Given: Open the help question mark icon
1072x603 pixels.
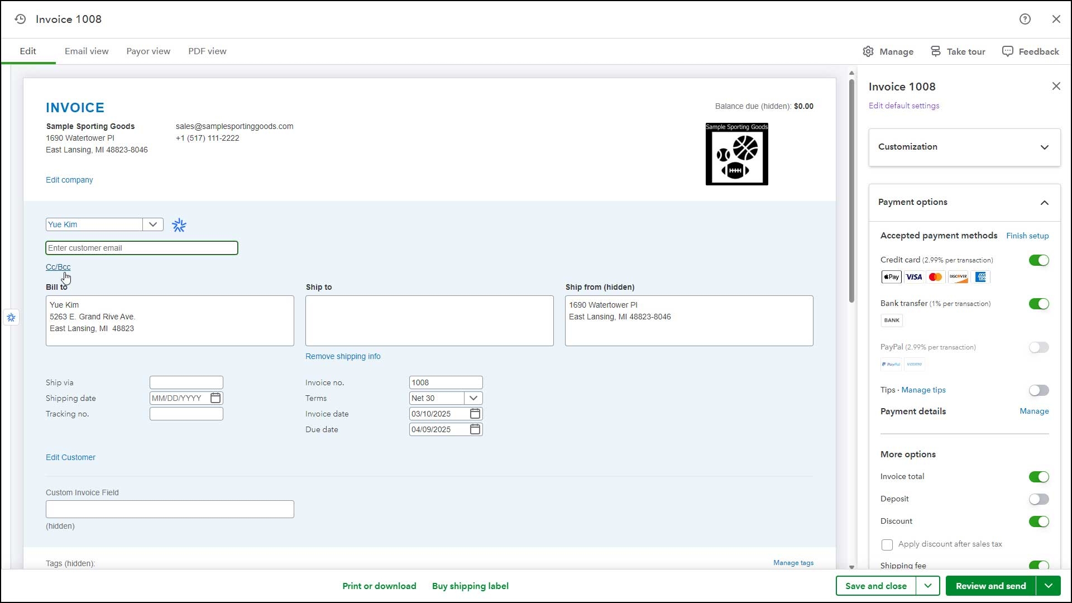Looking at the screenshot, I should tap(1025, 19).
